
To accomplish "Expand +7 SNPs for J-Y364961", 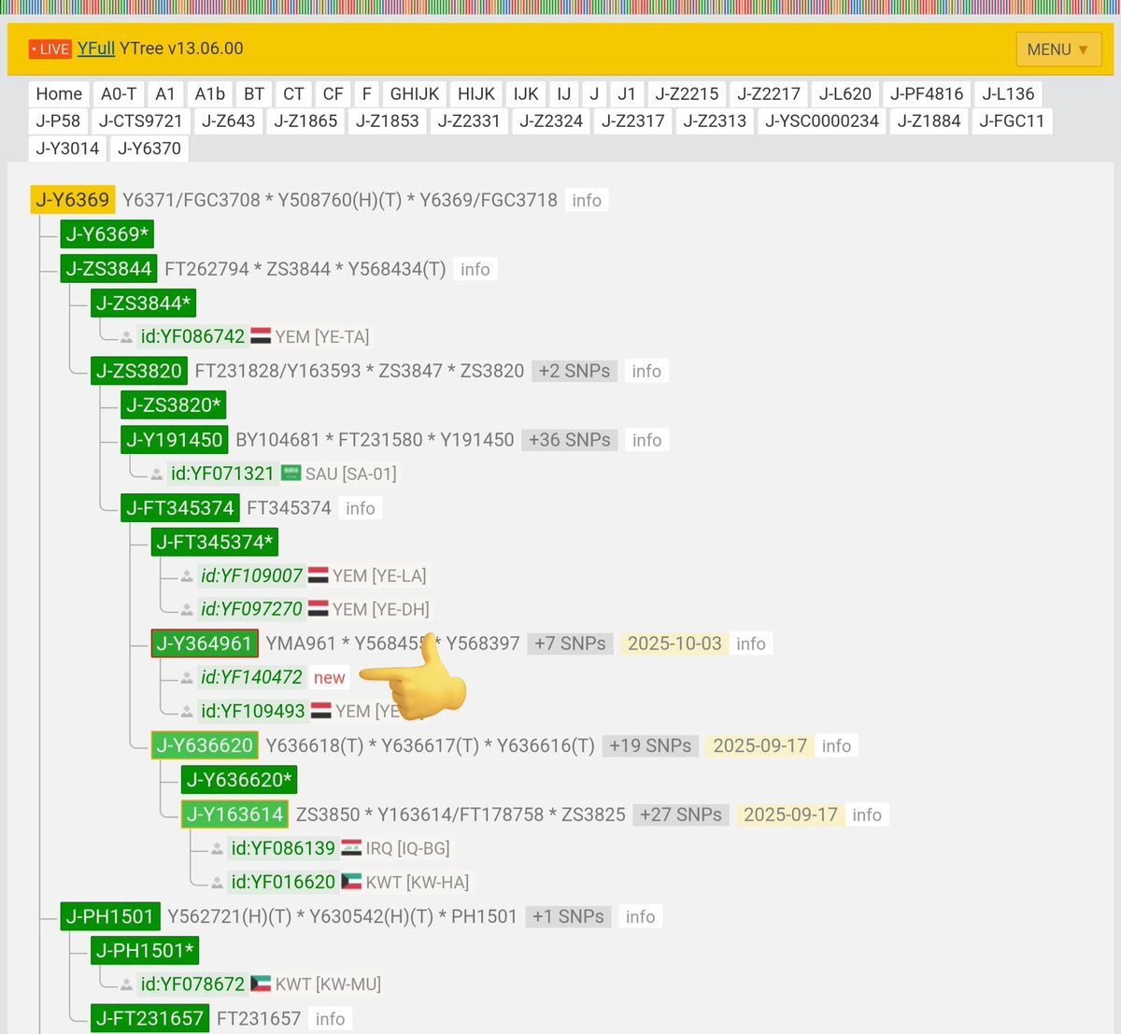I will (570, 644).
